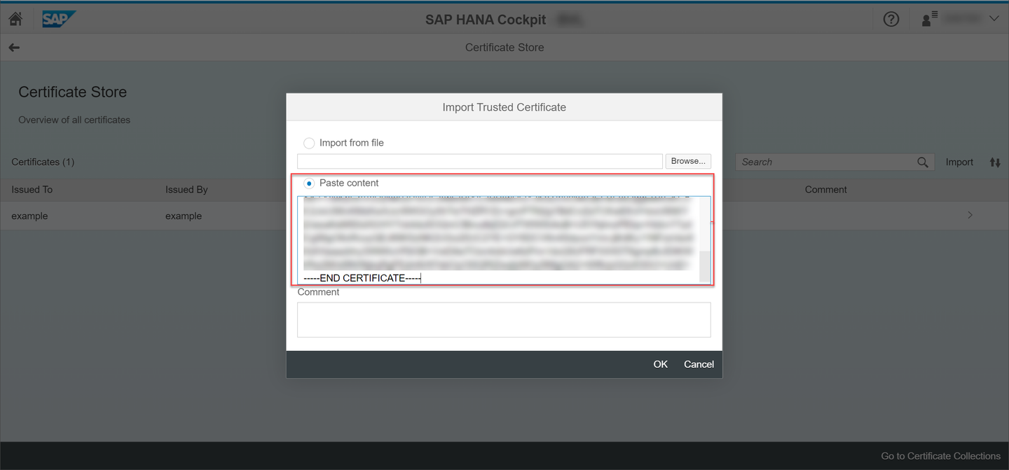Go back with the left arrow

[x=14, y=48]
